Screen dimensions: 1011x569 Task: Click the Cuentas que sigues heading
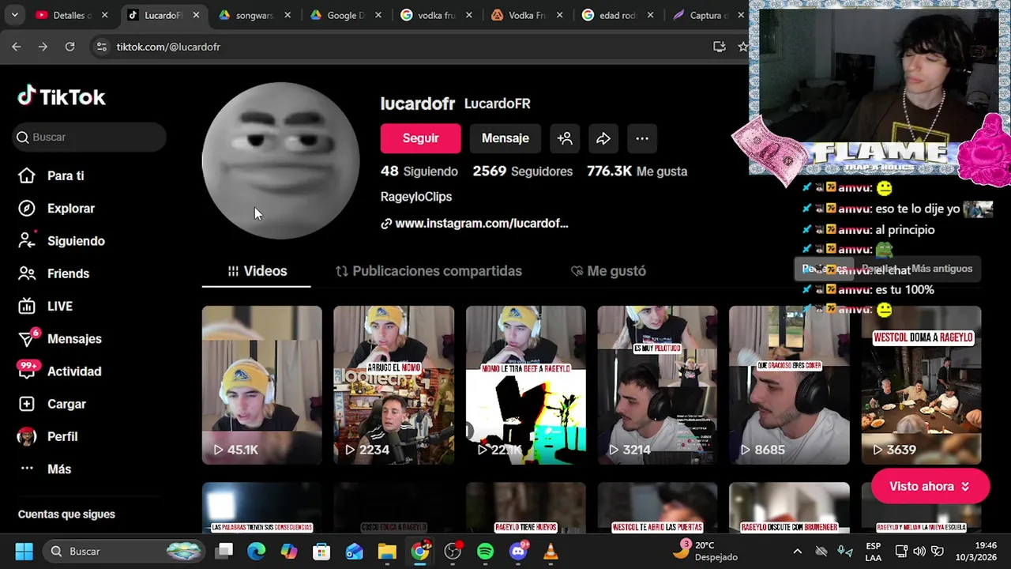tap(66, 514)
